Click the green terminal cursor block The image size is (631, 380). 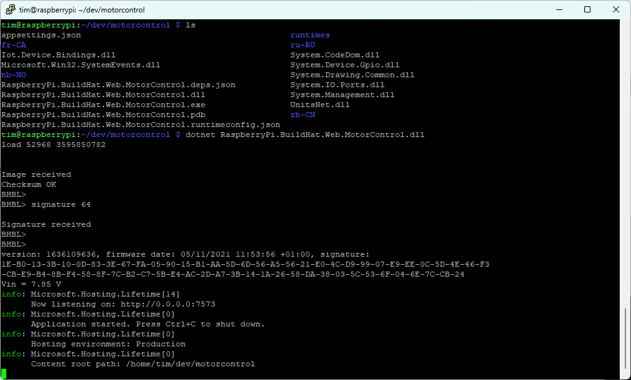tap(4, 373)
